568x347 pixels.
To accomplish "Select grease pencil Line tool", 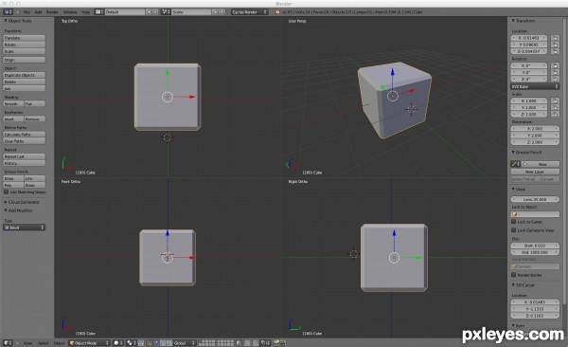I will [35, 178].
